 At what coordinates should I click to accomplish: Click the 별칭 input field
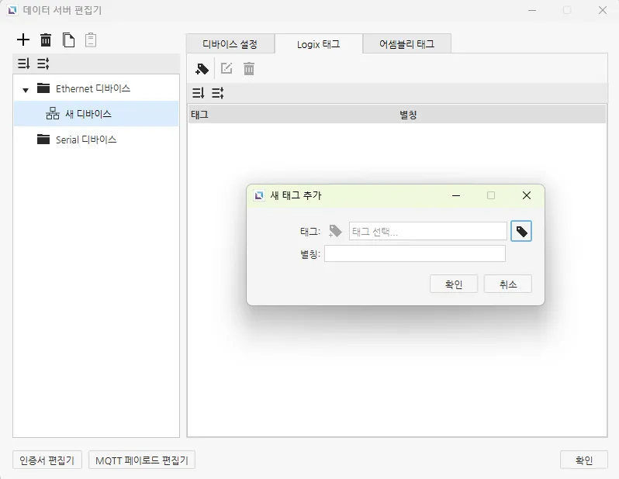pos(414,254)
